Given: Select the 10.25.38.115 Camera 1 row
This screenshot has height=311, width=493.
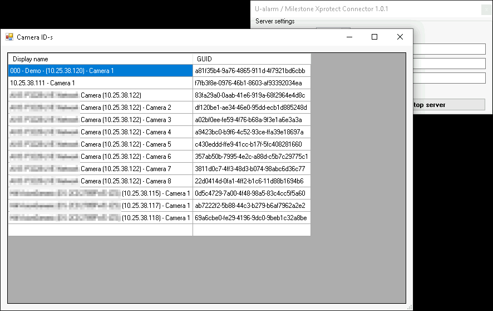Looking at the screenshot, I should coord(100,193).
